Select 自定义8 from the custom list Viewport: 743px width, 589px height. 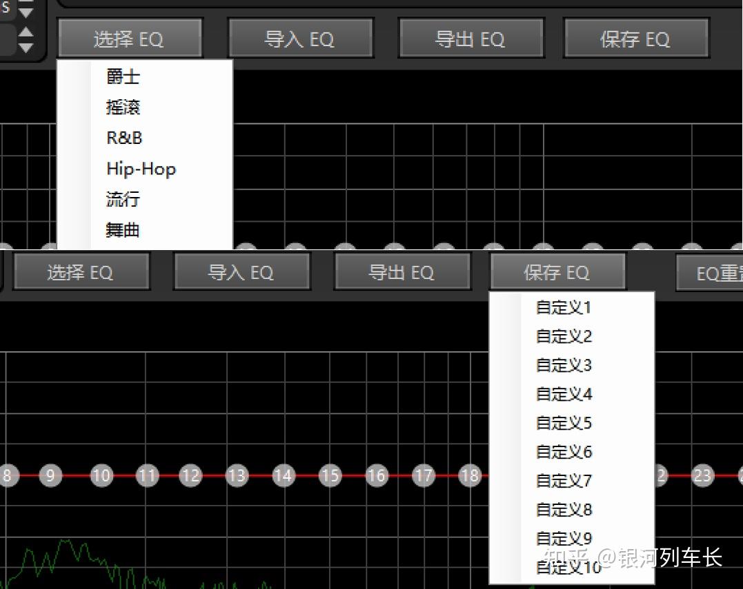[564, 510]
